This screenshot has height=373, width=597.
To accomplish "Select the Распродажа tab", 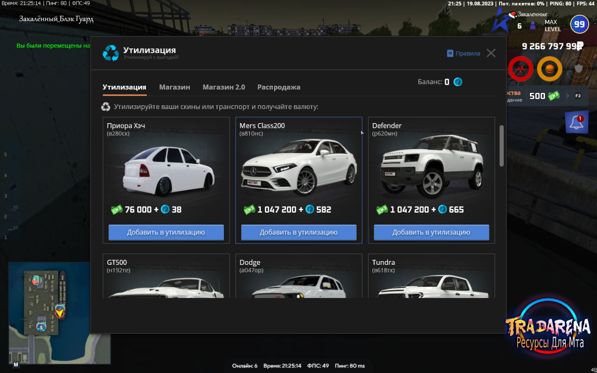I will point(279,87).
